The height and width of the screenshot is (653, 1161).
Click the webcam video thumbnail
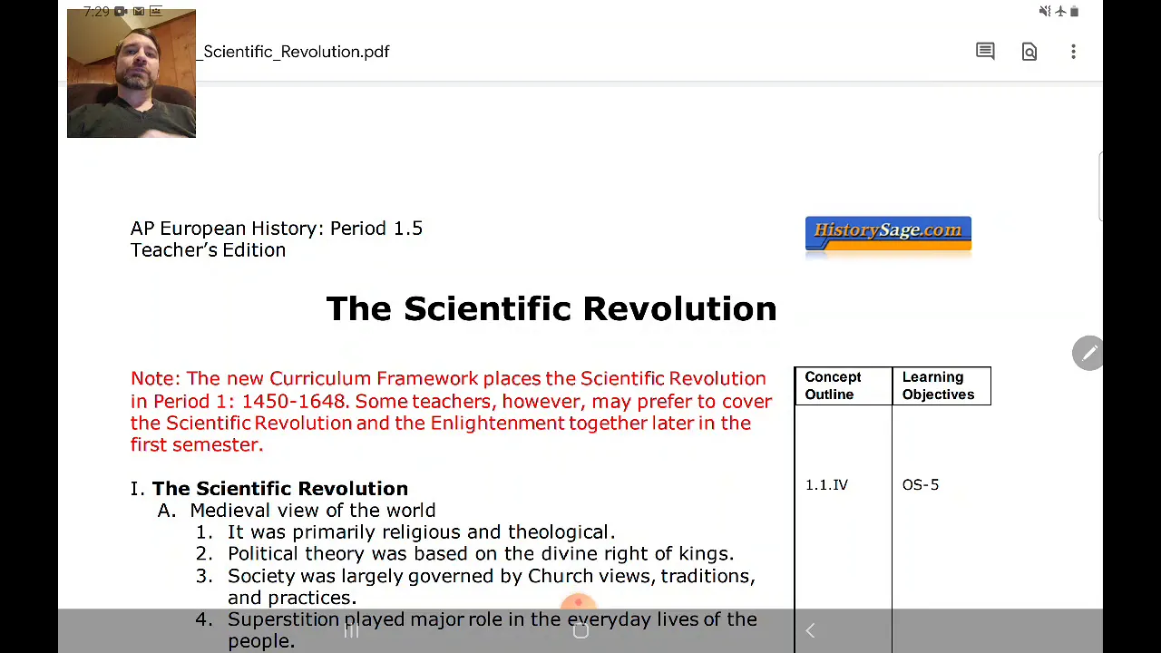(132, 73)
